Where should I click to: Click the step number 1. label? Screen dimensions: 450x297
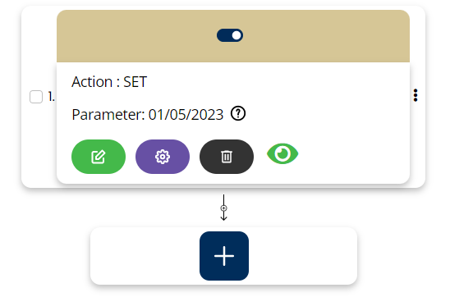click(51, 97)
